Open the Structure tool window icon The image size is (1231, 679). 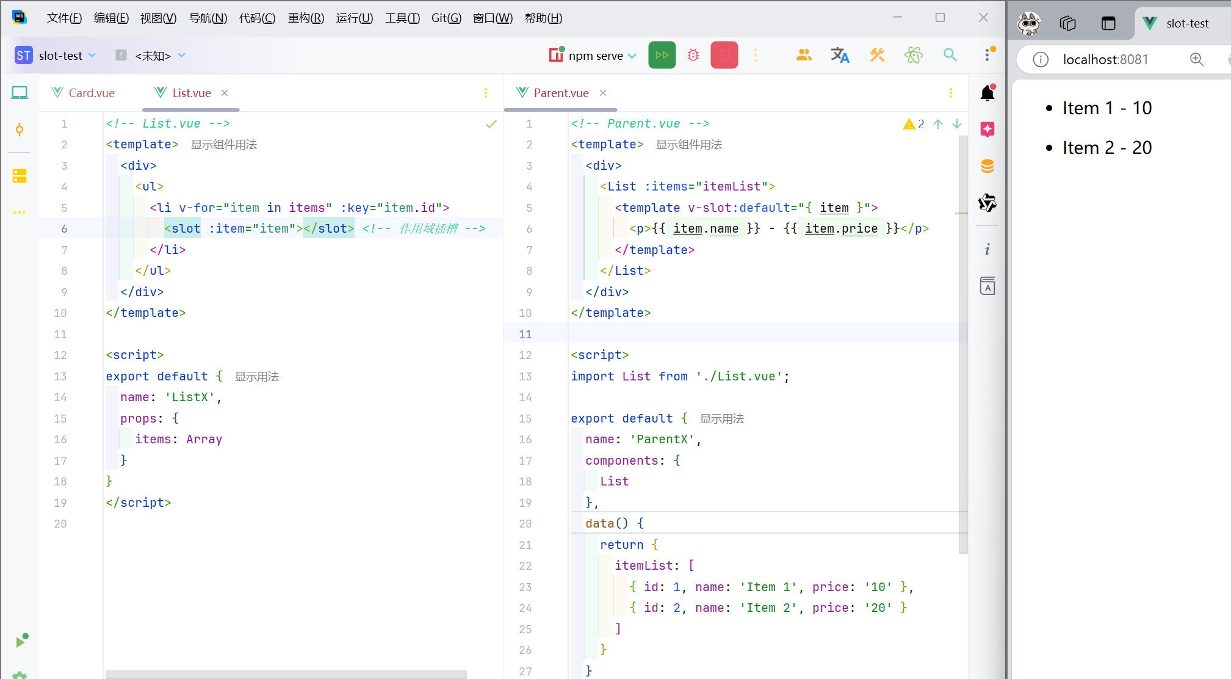tap(20, 176)
